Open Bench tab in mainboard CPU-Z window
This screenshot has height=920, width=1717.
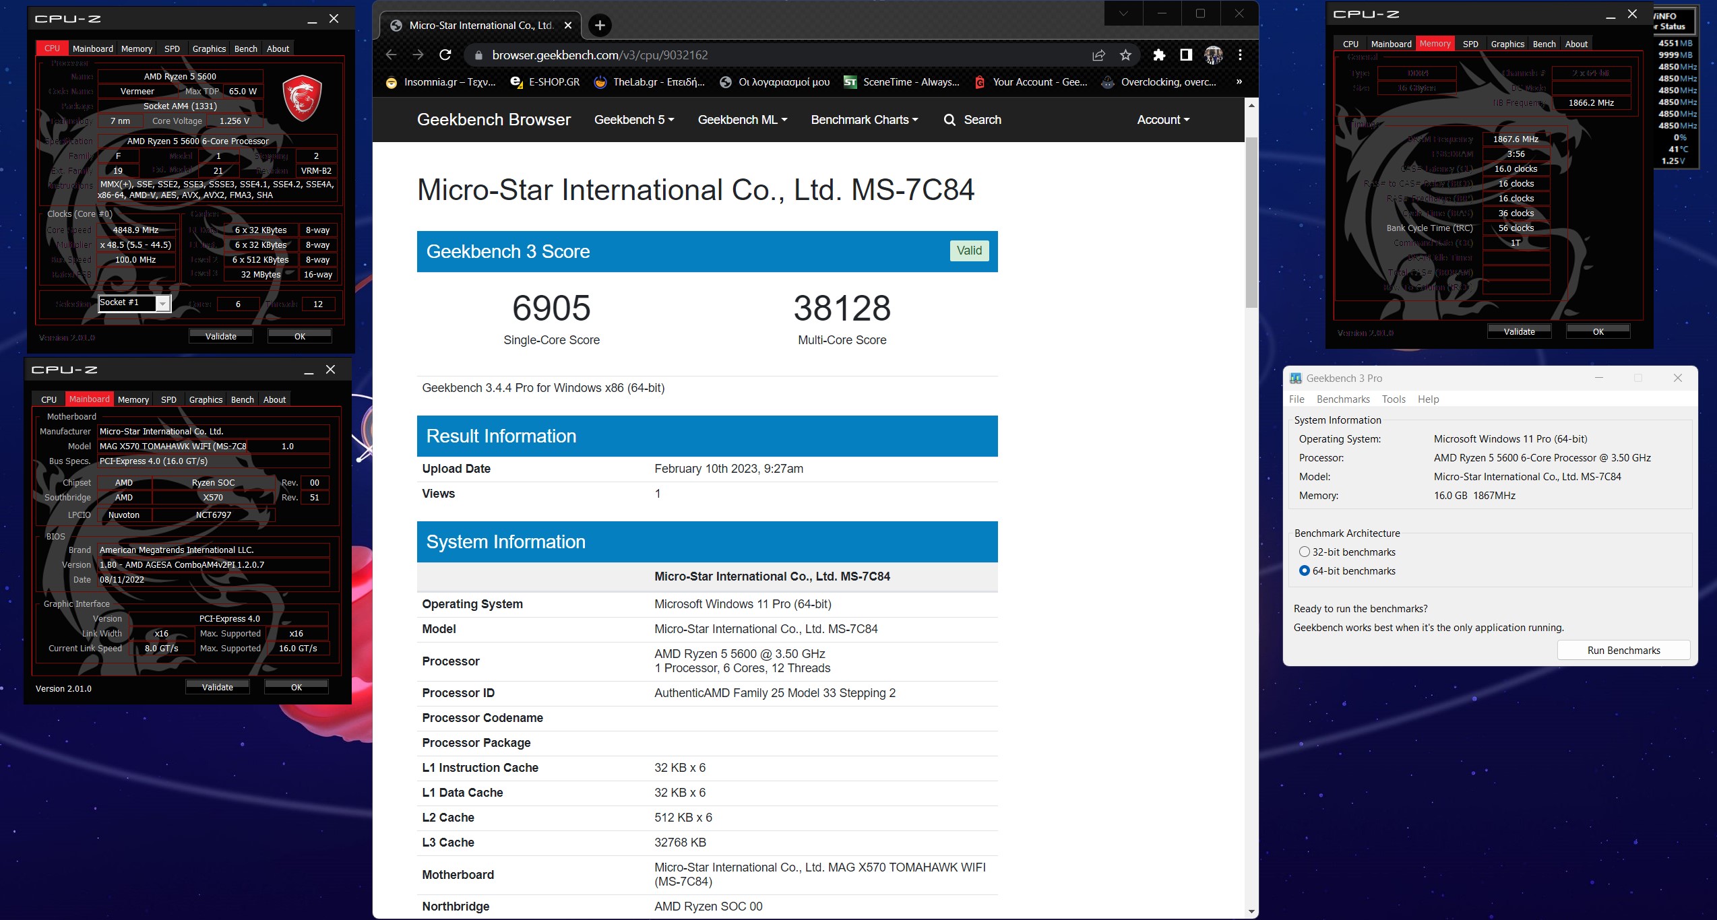click(x=243, y=399)
